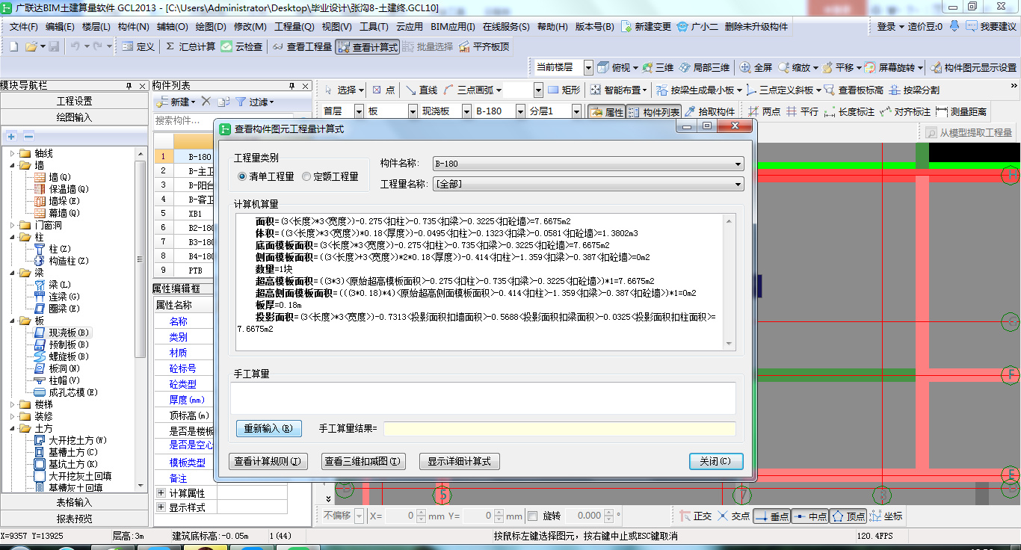
Task: Open the 视图(V) menu
Action: [x=337, y=26]
